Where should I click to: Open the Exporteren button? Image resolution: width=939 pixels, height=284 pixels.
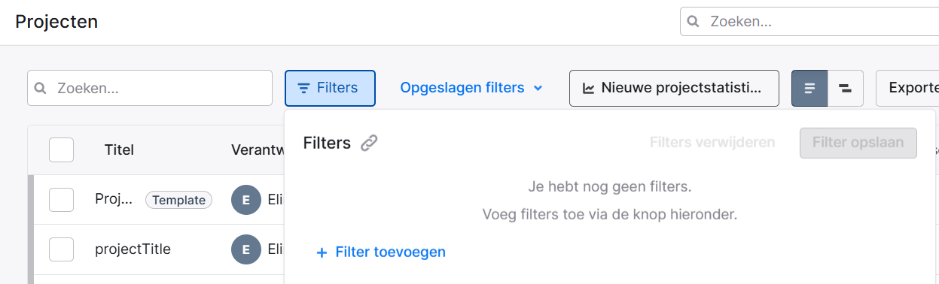pos(907,89)
